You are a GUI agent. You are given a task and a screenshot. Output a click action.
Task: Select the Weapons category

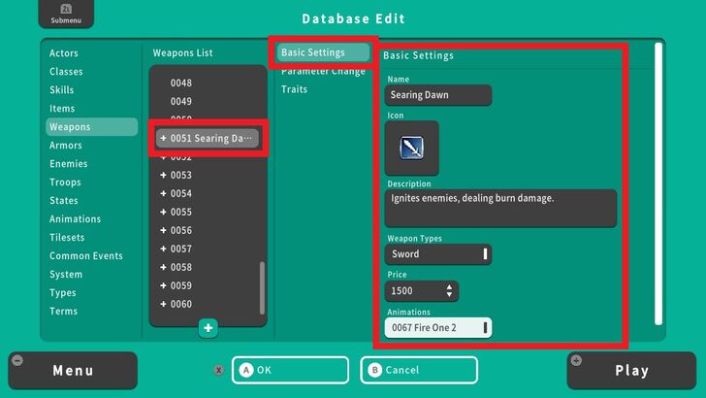click(92, 127)
